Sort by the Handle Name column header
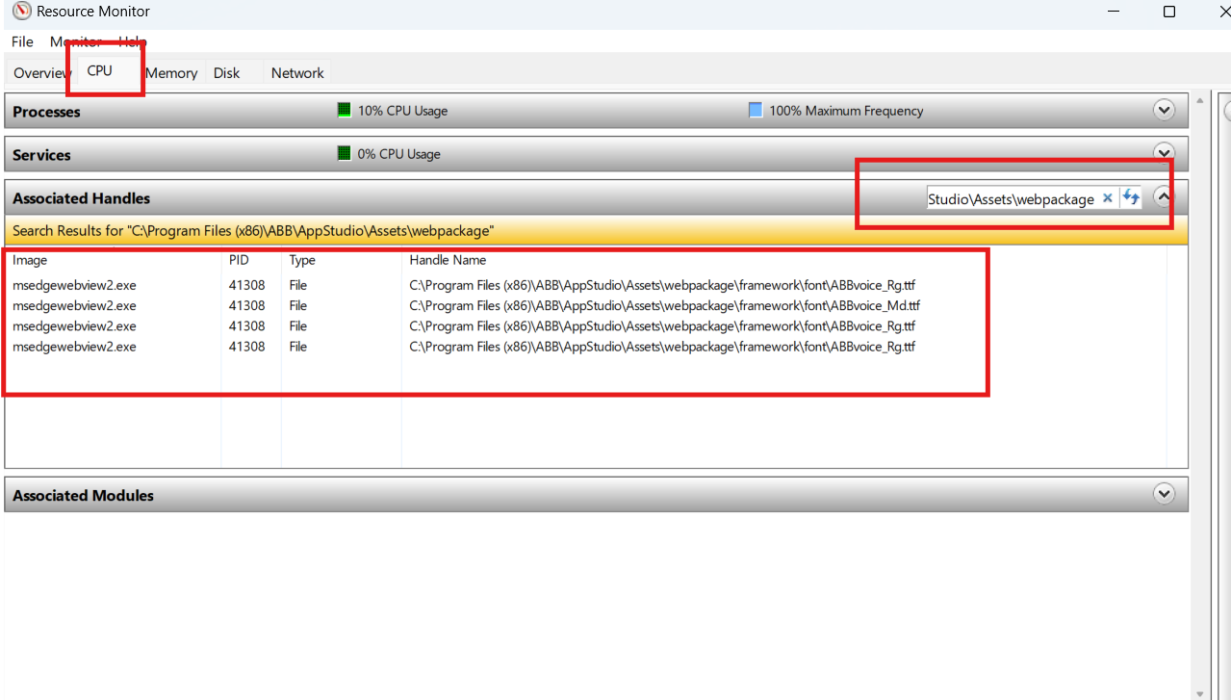1231x700 pixels. [448, 260]
